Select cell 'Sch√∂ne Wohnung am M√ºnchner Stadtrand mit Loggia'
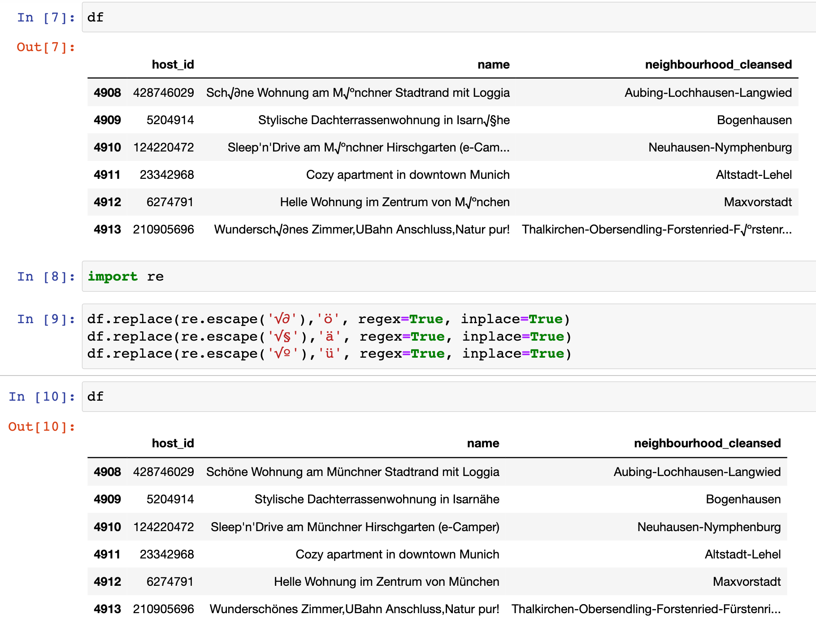The image size is (816, 623). pos(358,93)
